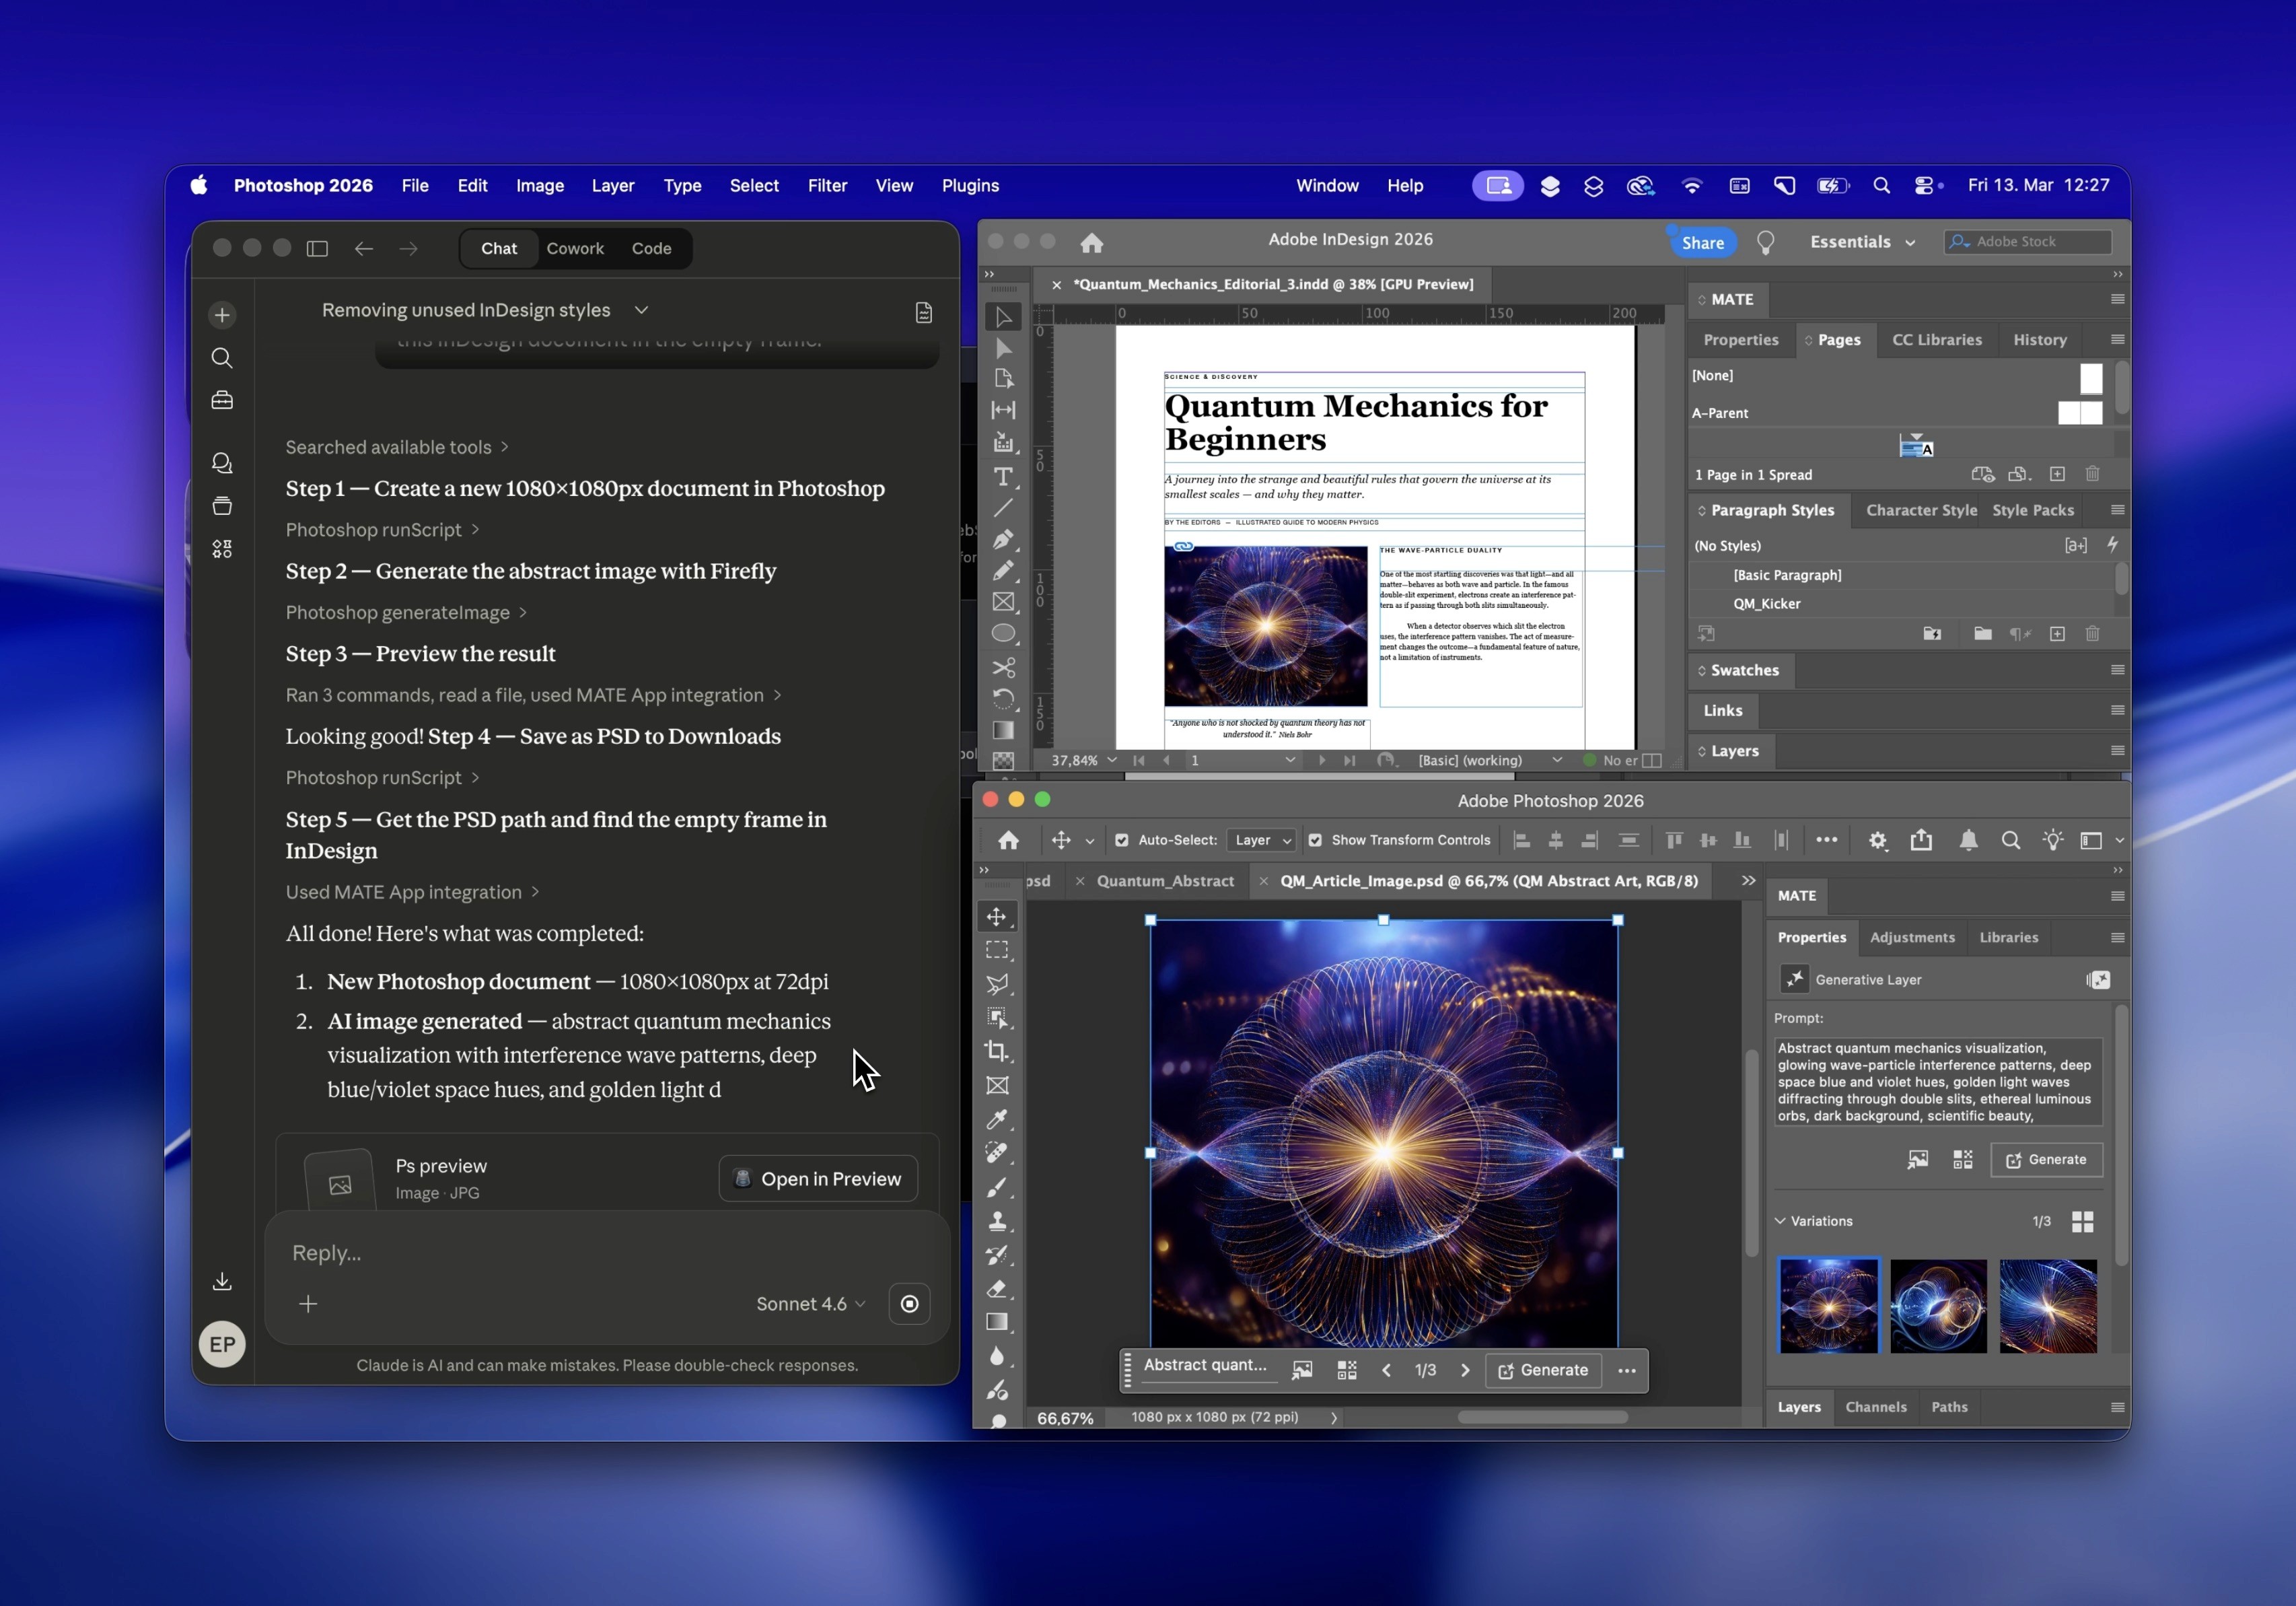
Task: Select the Type tool in InDesign
Action: point(1004,478)
